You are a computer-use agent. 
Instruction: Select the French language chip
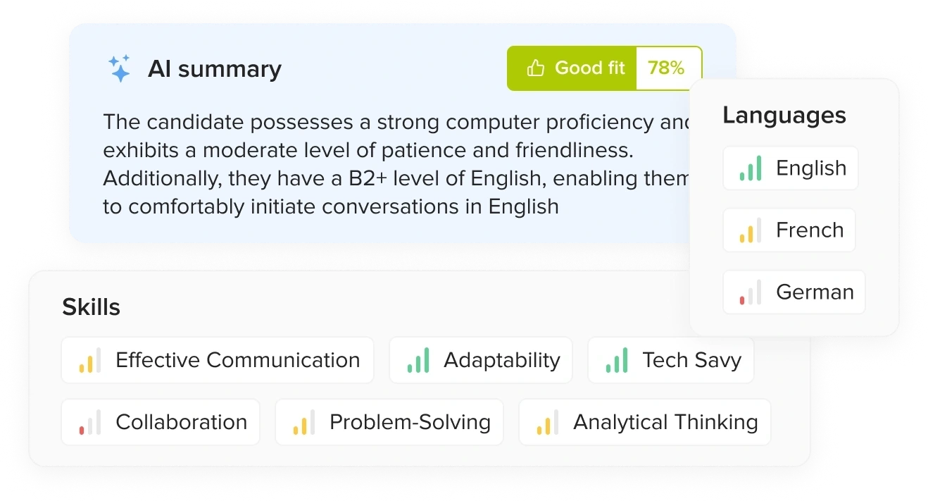pyautogui.click(x=789, y=230)
